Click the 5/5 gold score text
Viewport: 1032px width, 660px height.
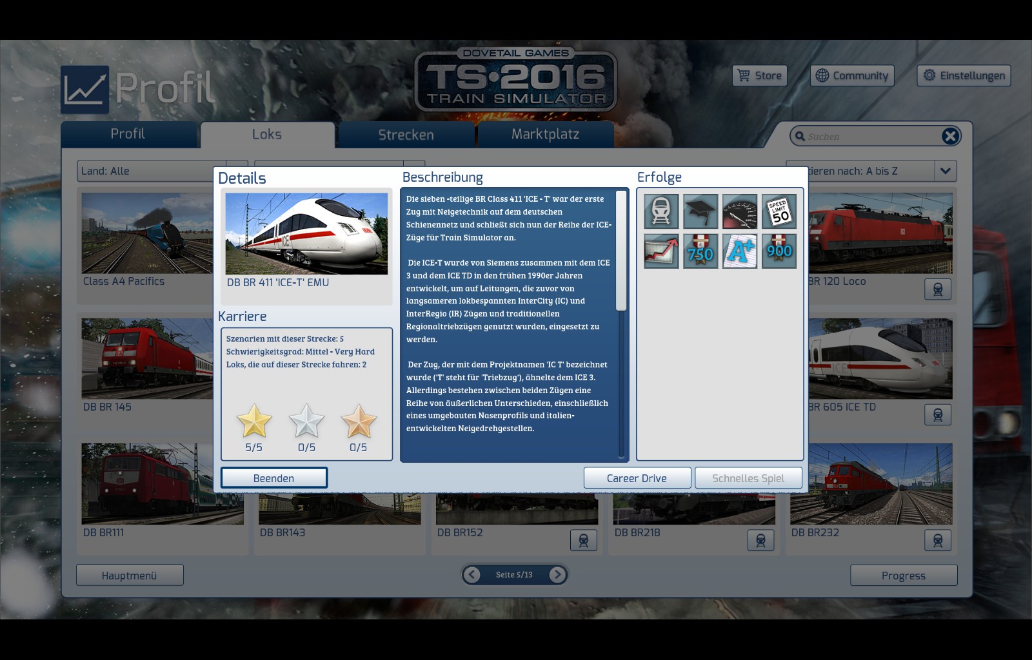(x=254, y=447)
